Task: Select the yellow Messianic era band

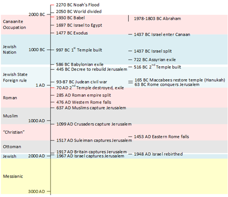Action: (x=114, y=176)
